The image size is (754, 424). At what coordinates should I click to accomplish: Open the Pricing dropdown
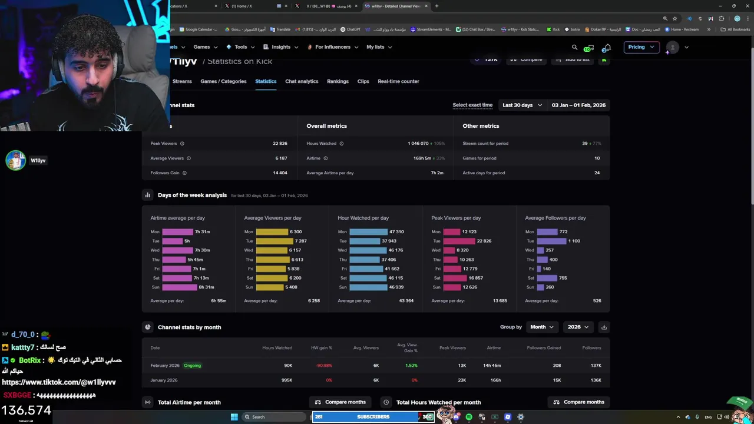(x=641, y=47)
